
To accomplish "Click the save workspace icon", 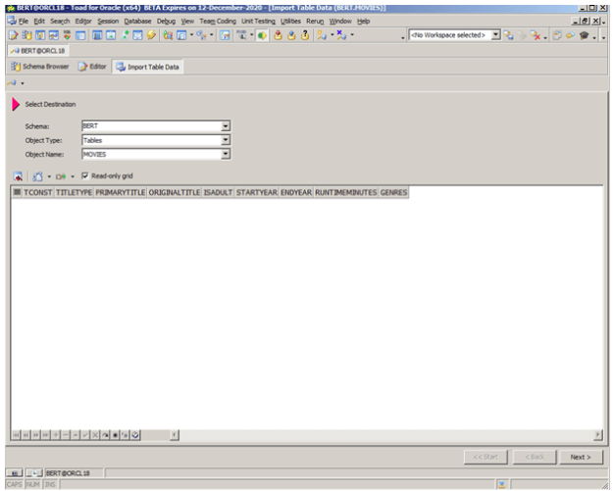I will 509,35.
